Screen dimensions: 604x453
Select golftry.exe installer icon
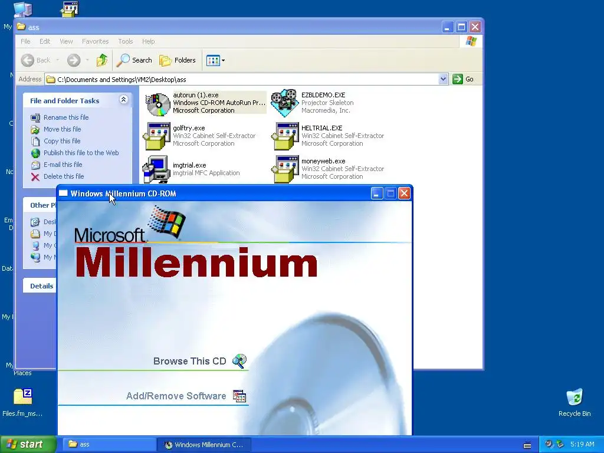[x=157, y=136]
